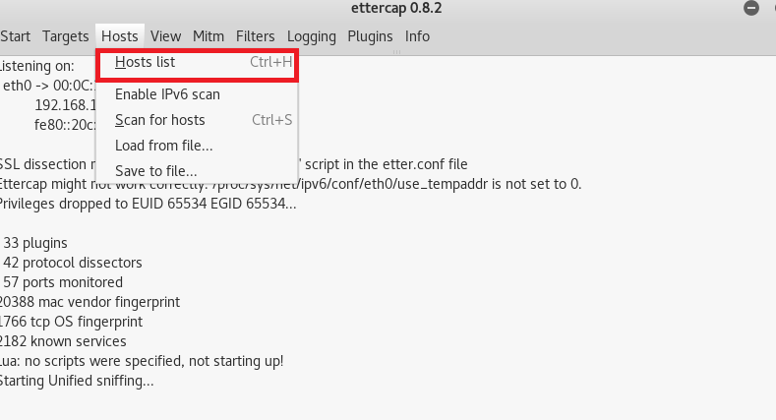Viewport: 776px width, 420px height.
Task: Open the Filters menu
Action: pyautogui.click(x=256, y=36)
